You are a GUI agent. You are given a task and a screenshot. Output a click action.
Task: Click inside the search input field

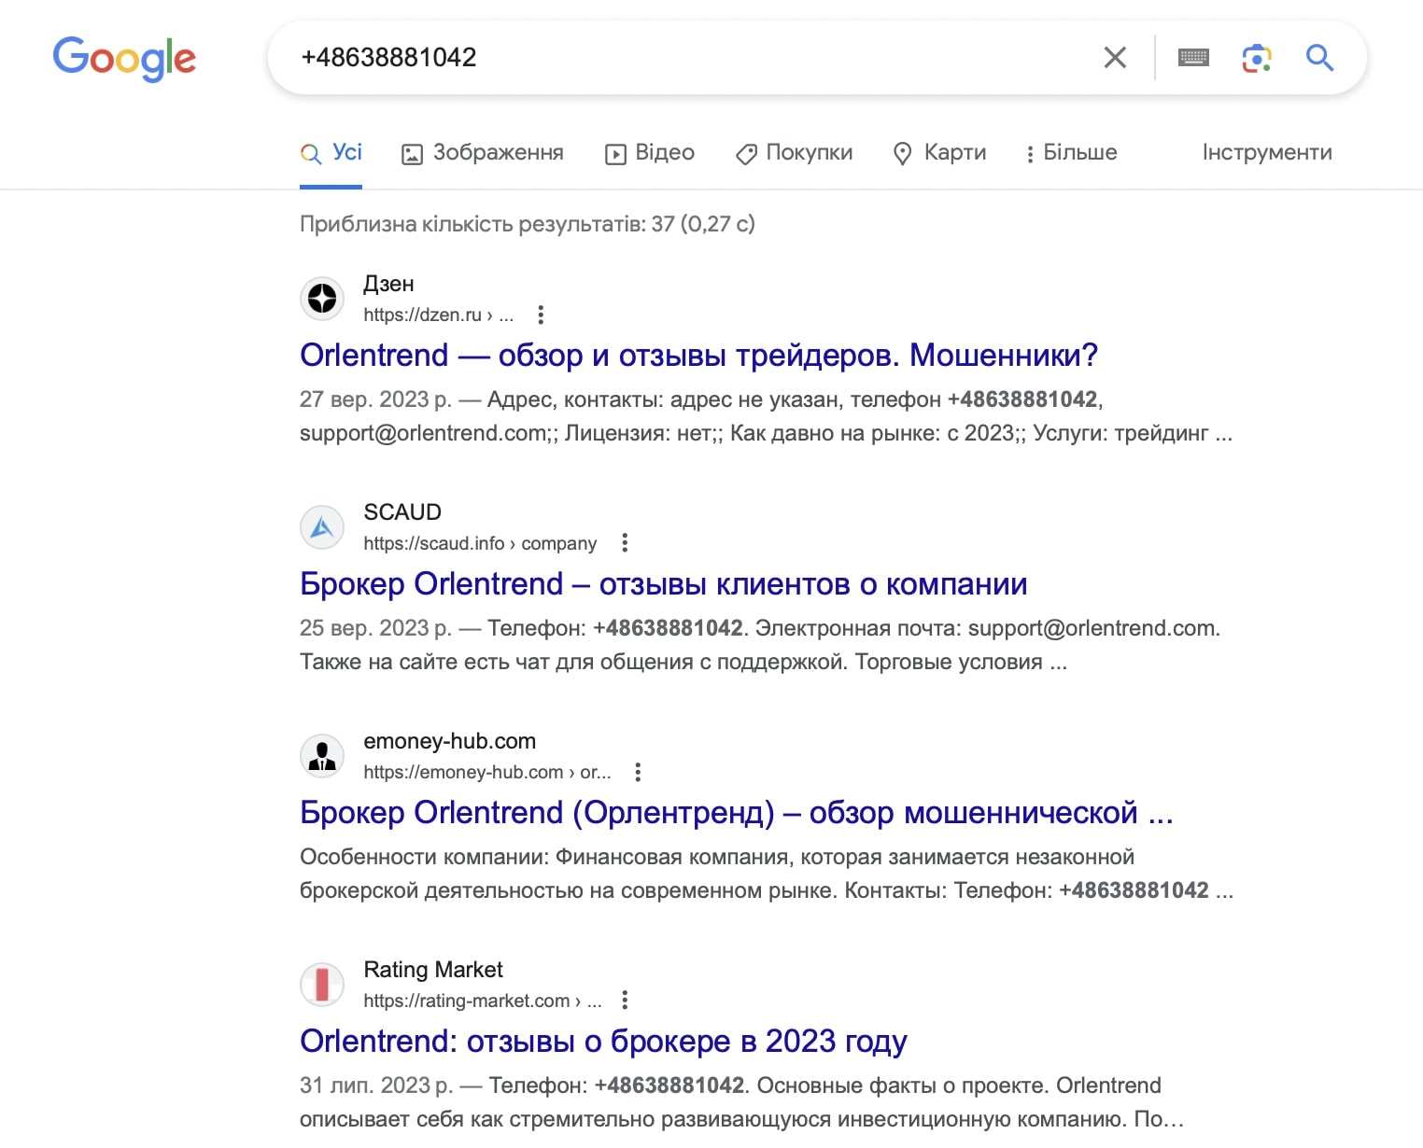coord(691,58)
